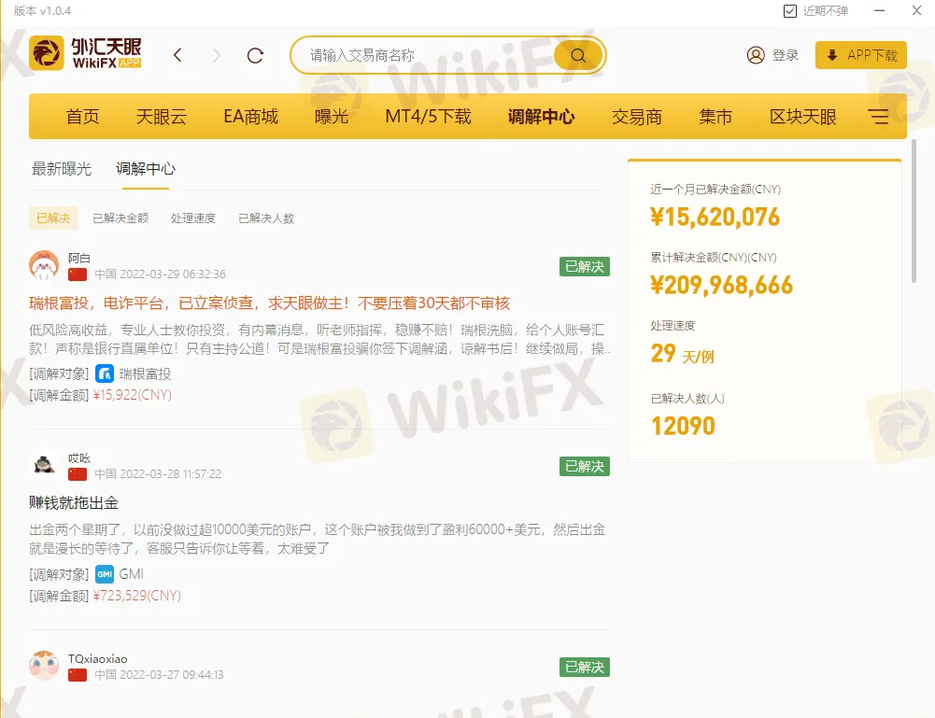Open 阿白's user avatar

44,265
